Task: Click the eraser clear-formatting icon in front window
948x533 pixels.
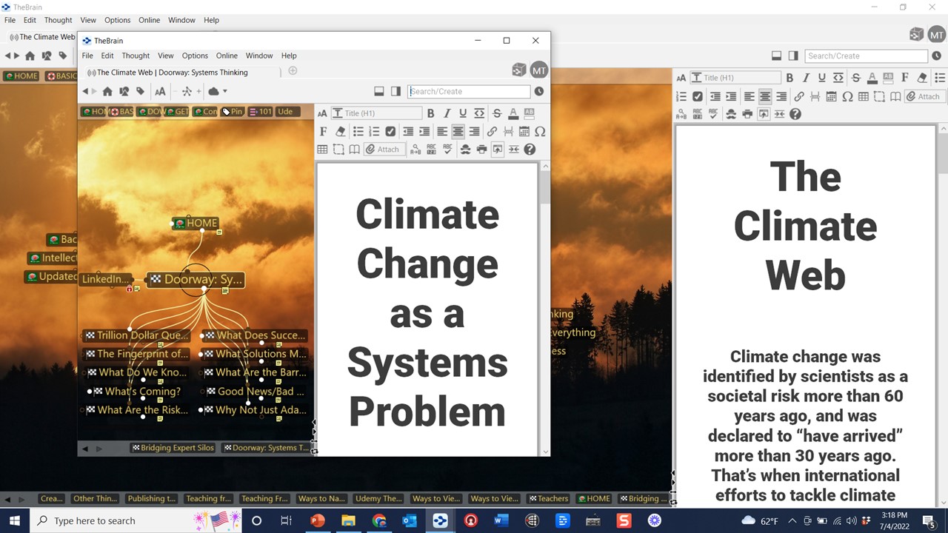Action: 339,131
